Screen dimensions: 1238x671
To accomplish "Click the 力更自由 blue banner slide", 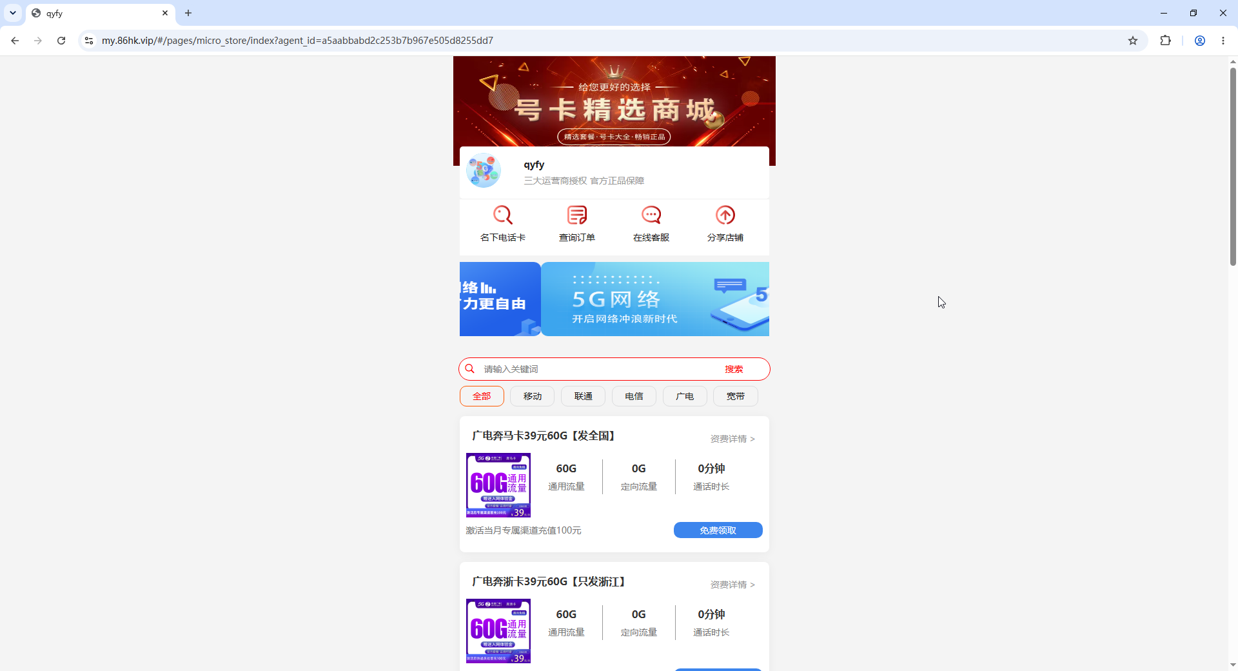I will [500, 299].
